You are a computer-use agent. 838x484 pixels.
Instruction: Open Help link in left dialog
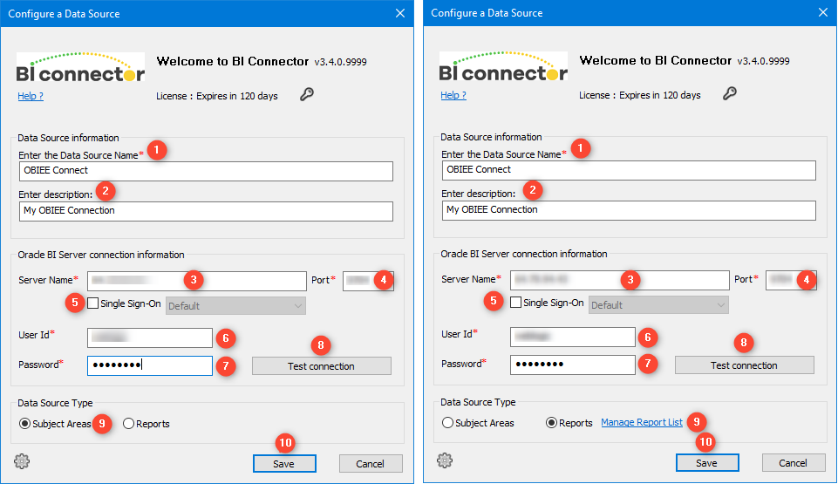31,96
